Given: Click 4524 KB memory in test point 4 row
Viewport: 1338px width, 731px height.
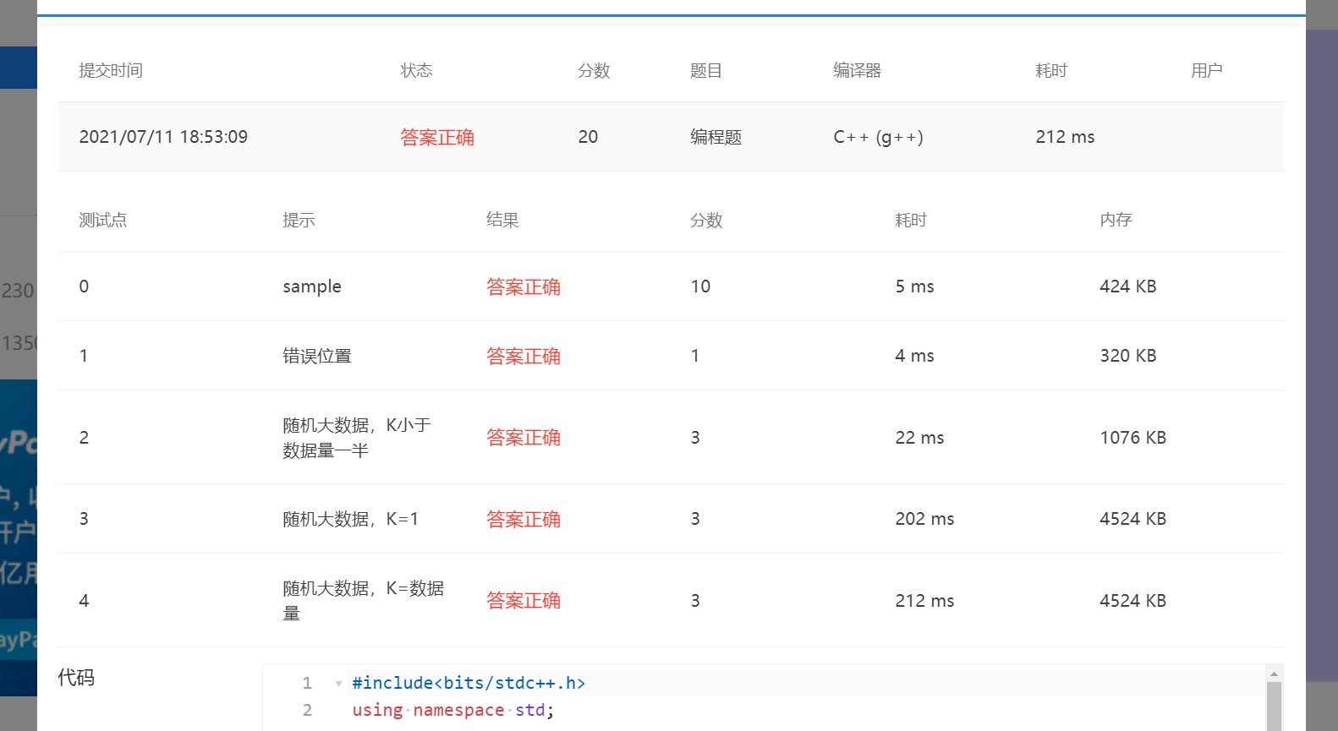Looking at the screenshot, I should [1132, 601].
